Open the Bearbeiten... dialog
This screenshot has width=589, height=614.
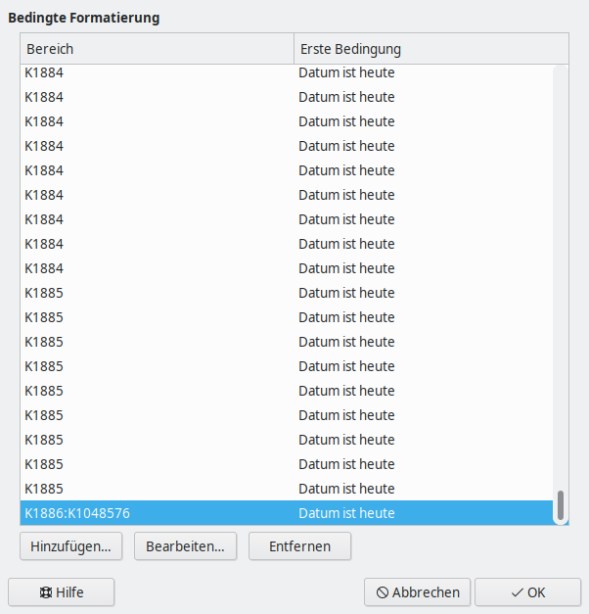tap(185, 546)
